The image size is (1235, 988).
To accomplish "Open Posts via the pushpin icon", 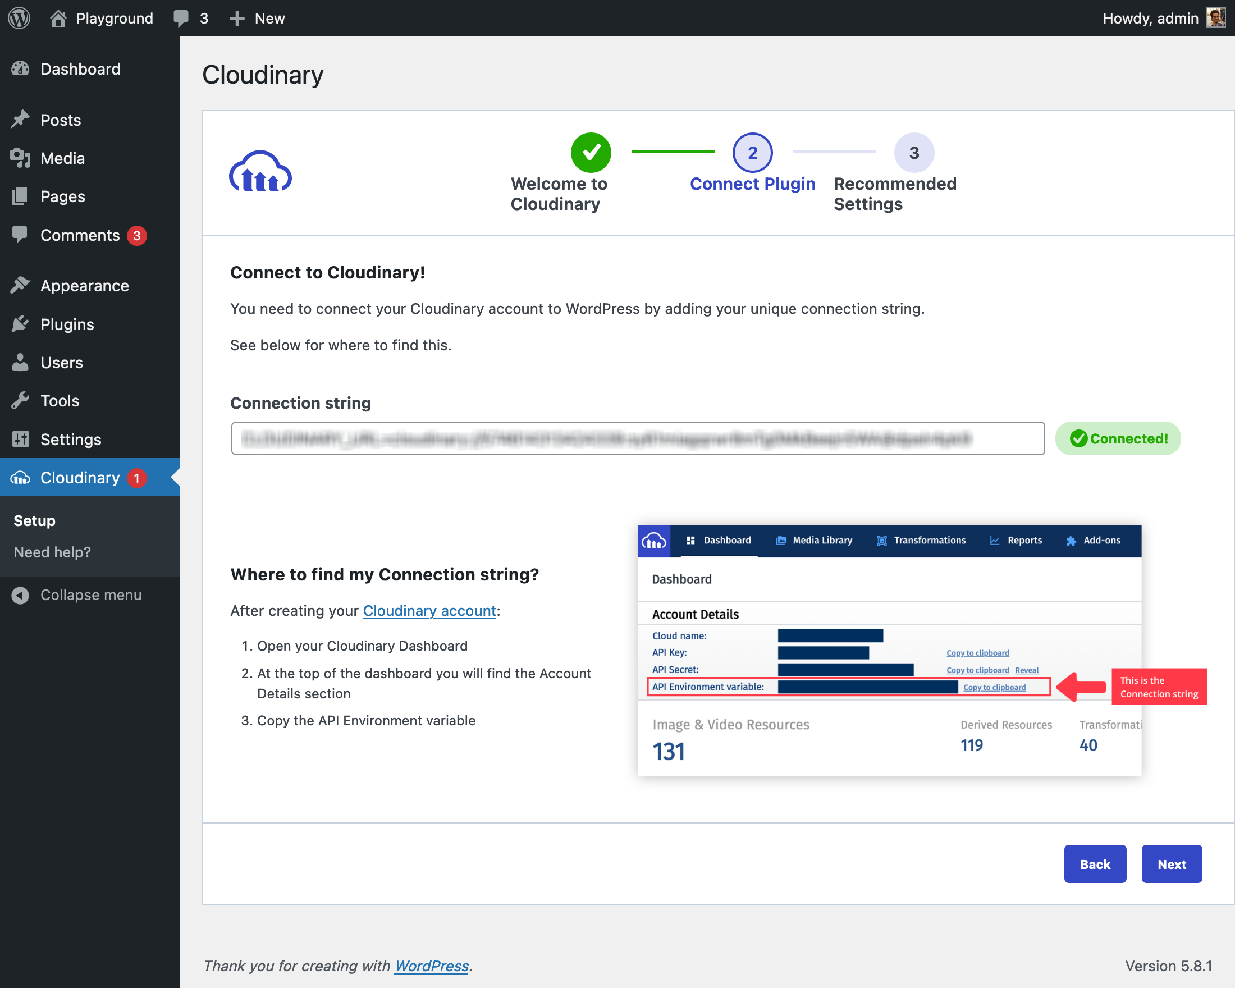I will (x=21, y=120).
